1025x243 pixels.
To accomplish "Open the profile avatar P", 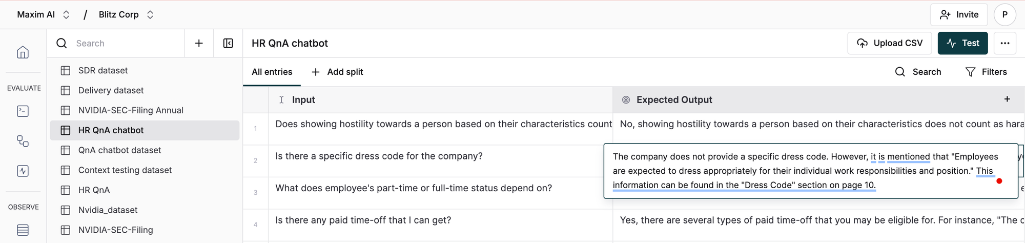I will coord(1004,15).
